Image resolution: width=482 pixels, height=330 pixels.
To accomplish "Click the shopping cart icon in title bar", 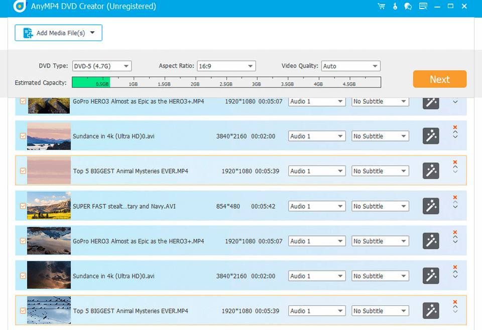I will [x=381, y=6].
